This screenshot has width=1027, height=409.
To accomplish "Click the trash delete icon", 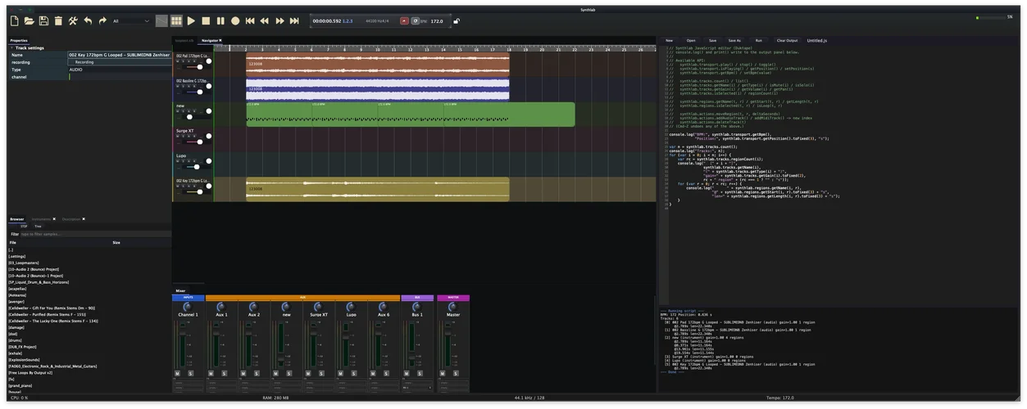I will (58, 20).
